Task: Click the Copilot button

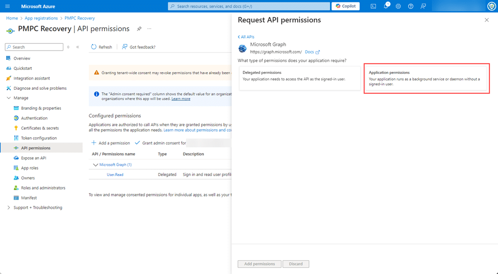Action: point(346,6)
